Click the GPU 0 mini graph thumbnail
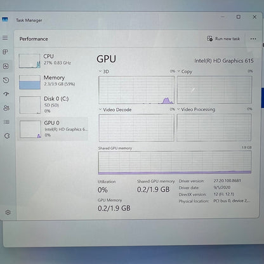The image size is (264, 264). point(30,129)
